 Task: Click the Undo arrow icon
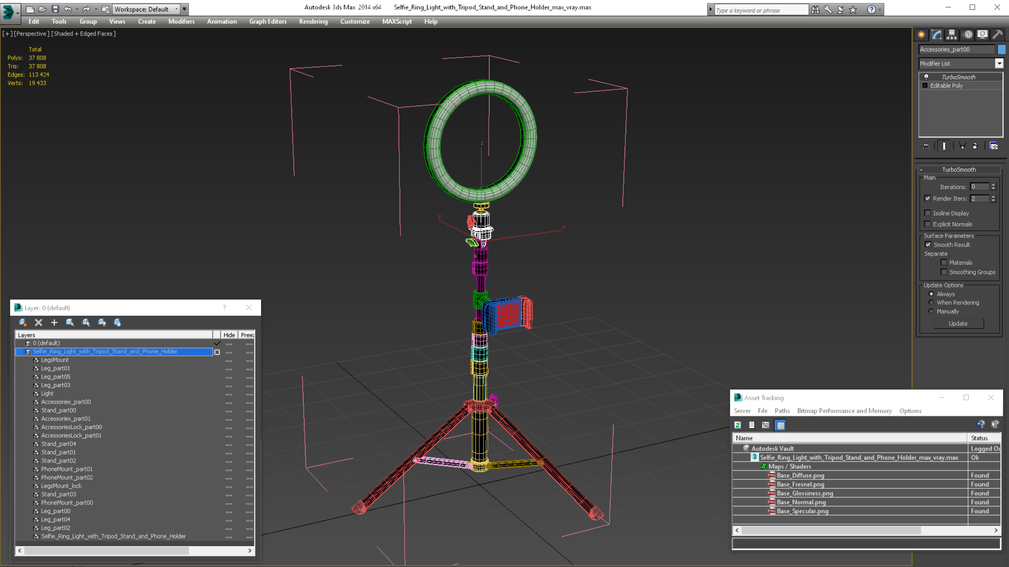point(68,9)
